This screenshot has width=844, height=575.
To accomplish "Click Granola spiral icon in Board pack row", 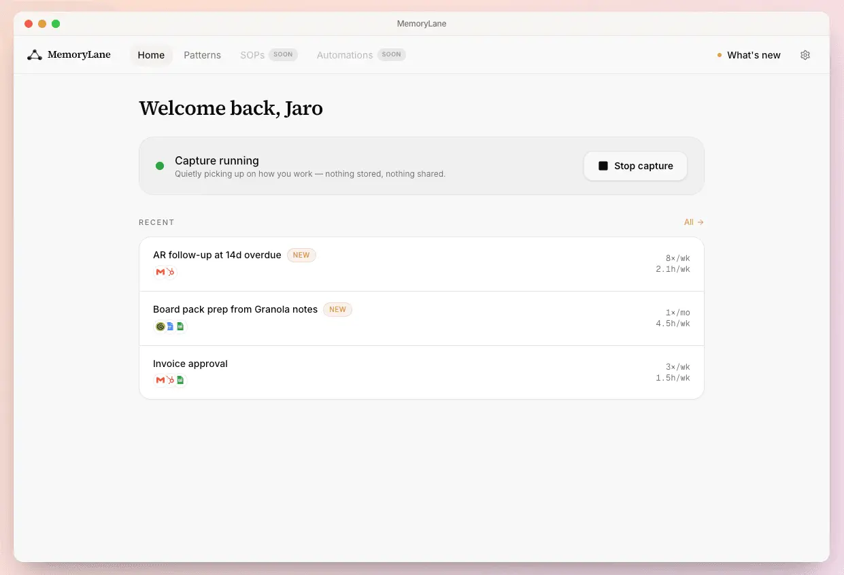I will tap(161, 326).
